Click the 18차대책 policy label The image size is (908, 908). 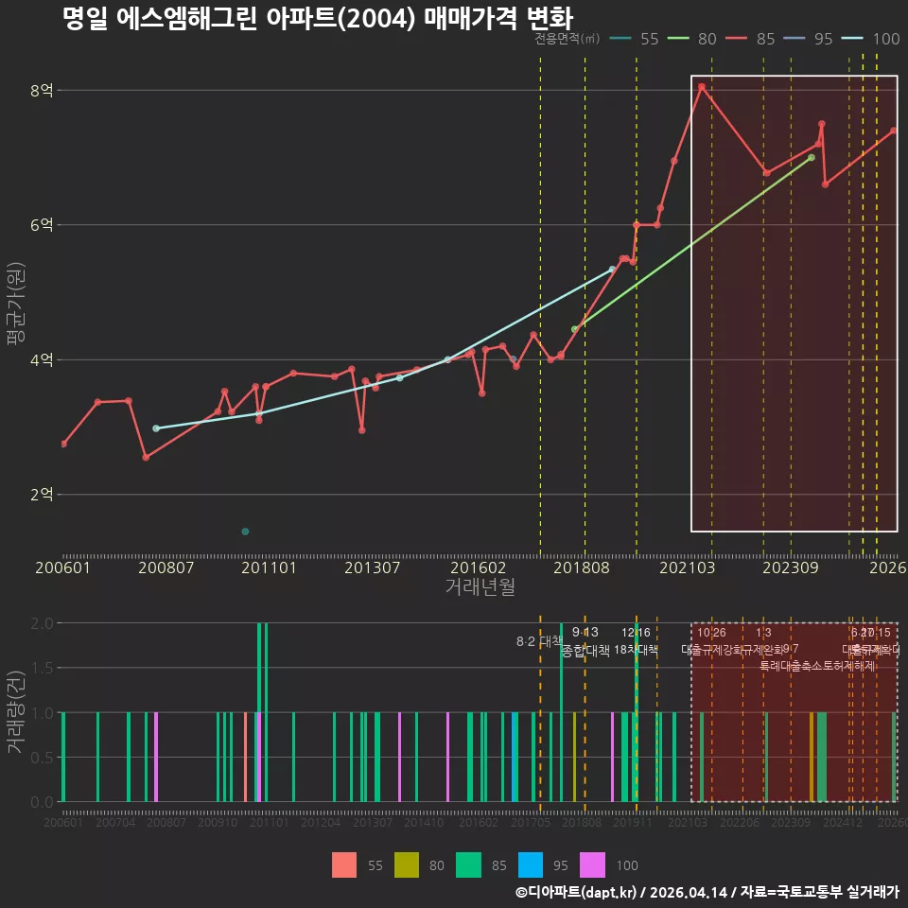tap(636, 650)
